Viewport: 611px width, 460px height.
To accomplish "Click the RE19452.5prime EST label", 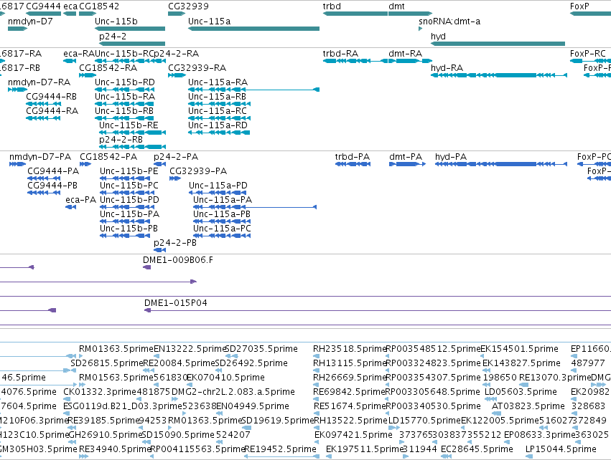I will tap(280, 449).
